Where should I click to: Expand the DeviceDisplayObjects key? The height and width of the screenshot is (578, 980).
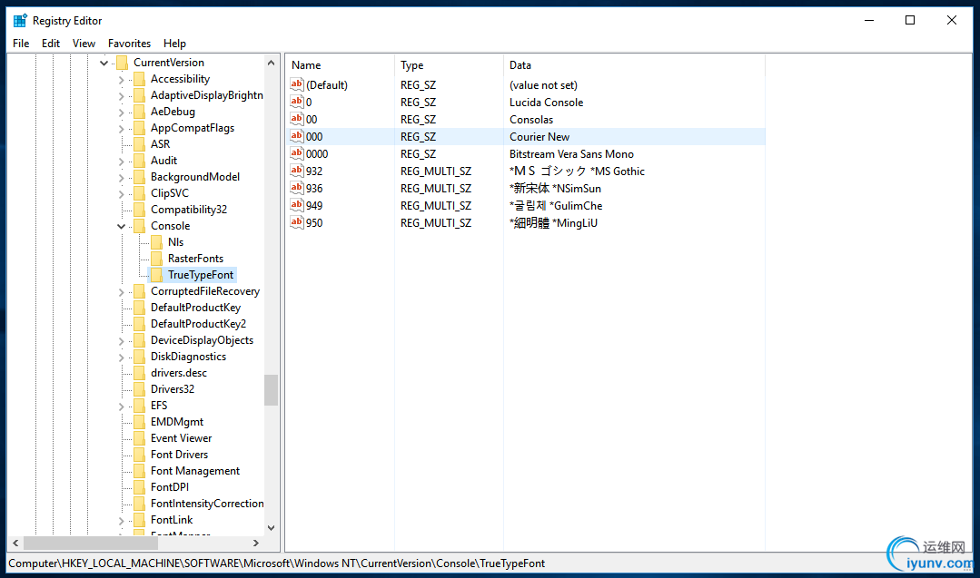(x=121, y=341)
